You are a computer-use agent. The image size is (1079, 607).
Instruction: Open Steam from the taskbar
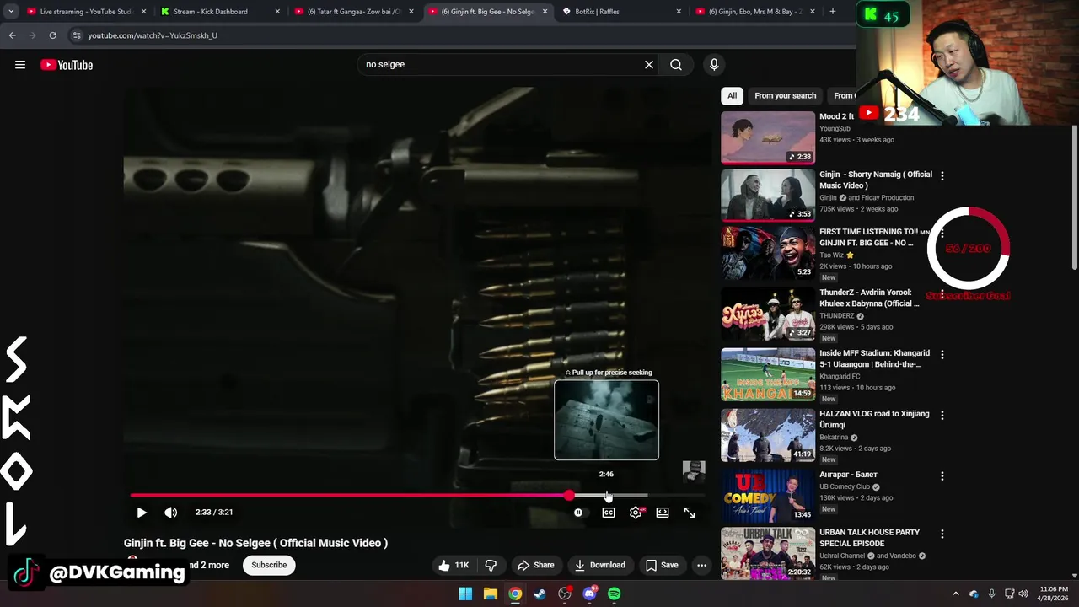539,594
